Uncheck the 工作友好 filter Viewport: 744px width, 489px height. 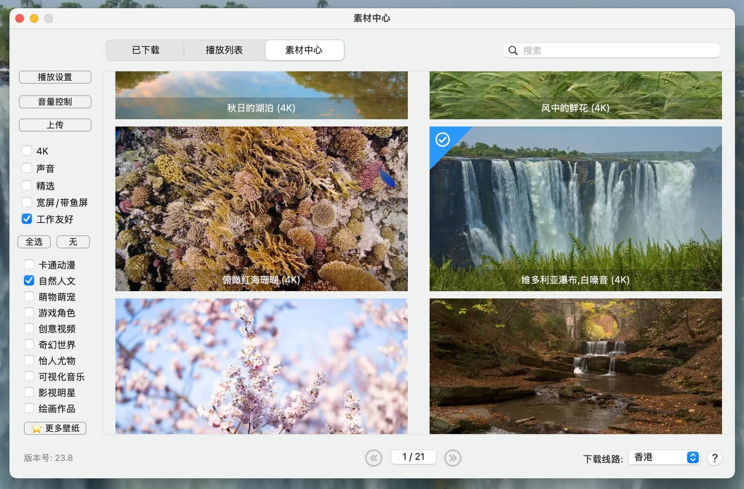pos(27,219)
